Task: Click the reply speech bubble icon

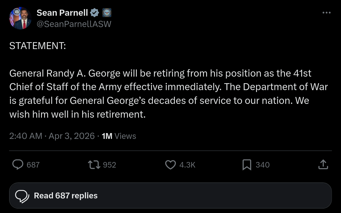Action: [x=18, y=165]
